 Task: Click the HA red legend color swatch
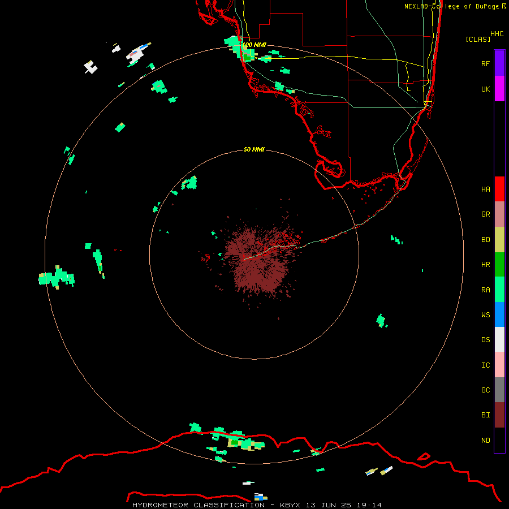(499, 189)
